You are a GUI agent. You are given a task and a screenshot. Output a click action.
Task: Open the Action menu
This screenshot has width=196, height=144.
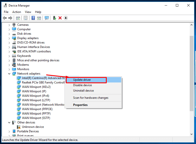pyautogui.click(x=17, y=12)
